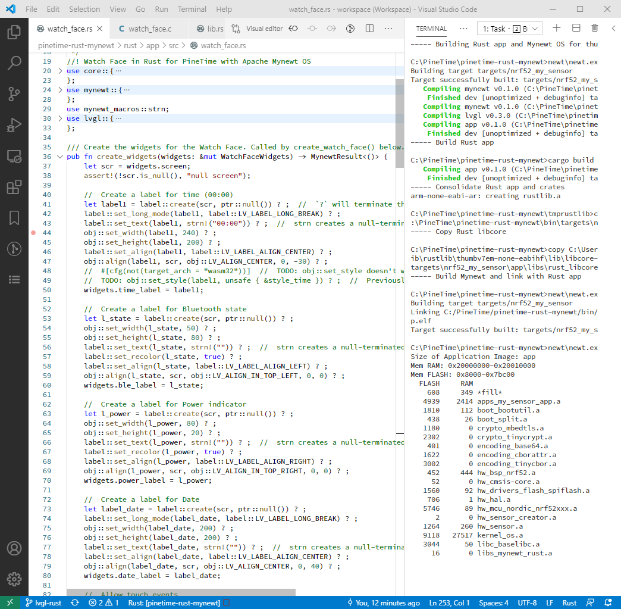Add a new terminal with plus icon
The image size is (621, 609).
[x=556, y=28]
